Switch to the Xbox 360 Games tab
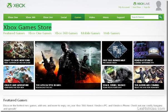 pos(66,33)
